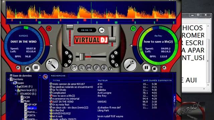Expand the CESAR (F:) drive node

click(16, 87)
